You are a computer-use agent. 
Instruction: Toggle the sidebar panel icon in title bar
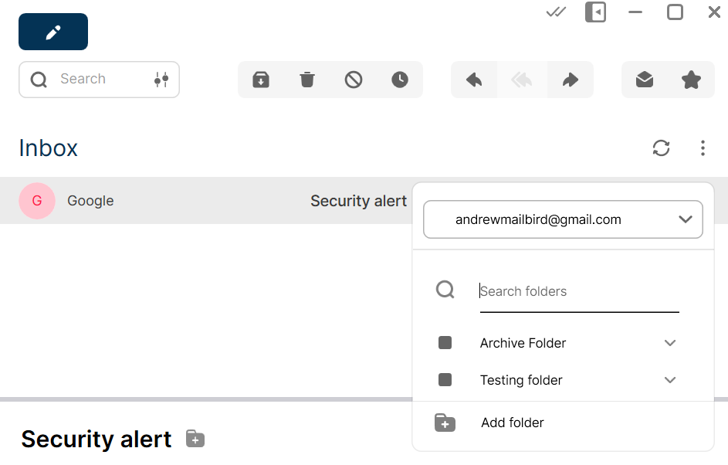[x=596, y=12]
